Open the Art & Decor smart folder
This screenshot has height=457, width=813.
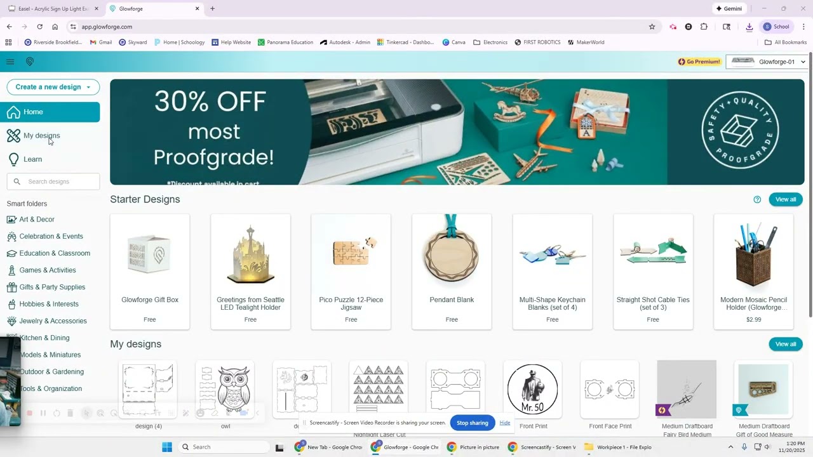click(37, 220)
